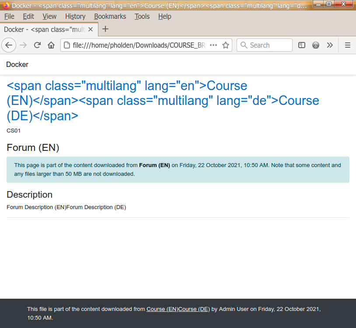Open the Bookmarks menu
This screenshot has height=328, width=356.
[110, 16]
